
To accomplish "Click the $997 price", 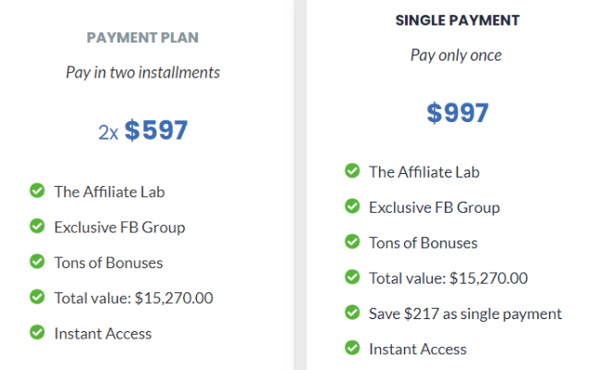I will point(458,113).
